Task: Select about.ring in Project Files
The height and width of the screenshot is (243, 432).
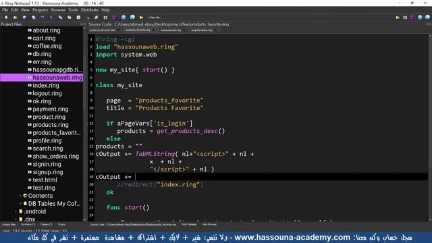Action: [47, 30]
